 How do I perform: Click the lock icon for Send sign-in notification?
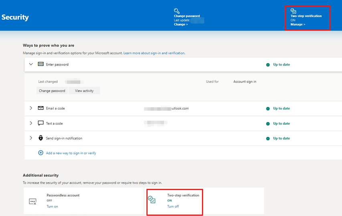(x=40, y=138)
